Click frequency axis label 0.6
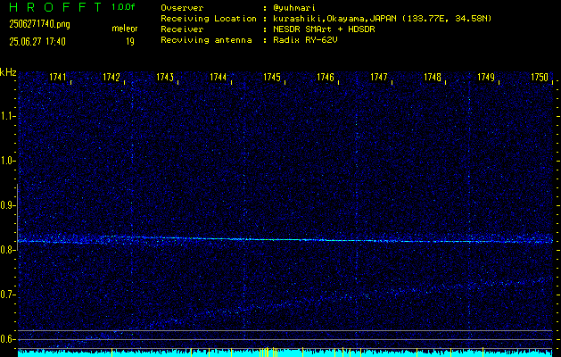 tap(7, 339)
